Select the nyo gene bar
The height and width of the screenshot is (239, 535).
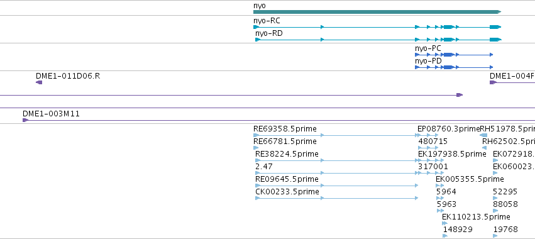(377, 12)
